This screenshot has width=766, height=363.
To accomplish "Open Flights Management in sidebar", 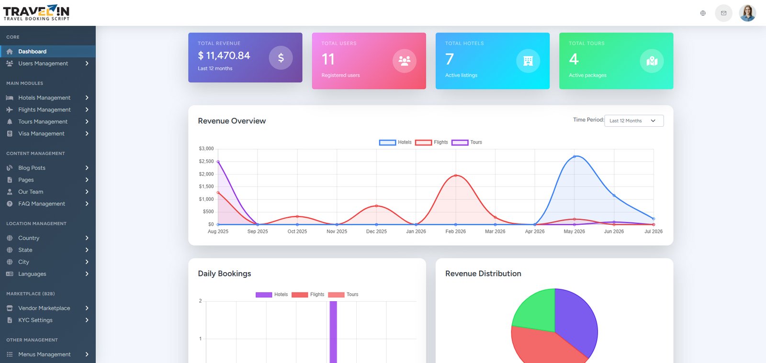I will pos(48,110).
